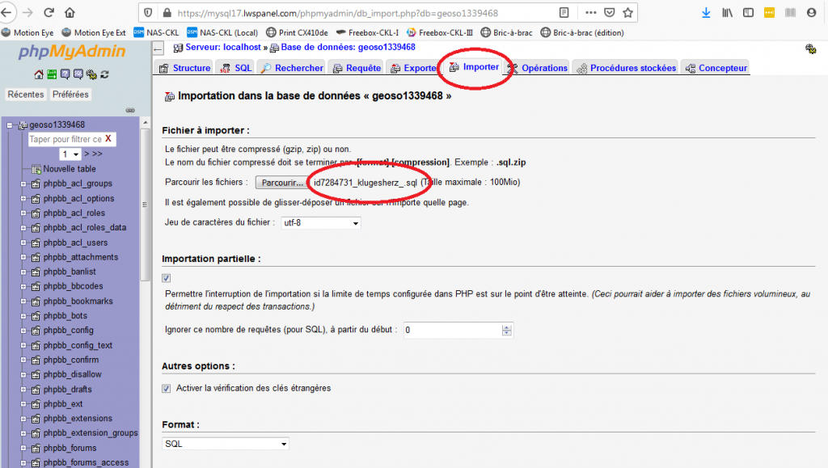Expand the phpbb_drafts table node
The width and height of the screenshot is (828, 468).
[x=23, y=390]
